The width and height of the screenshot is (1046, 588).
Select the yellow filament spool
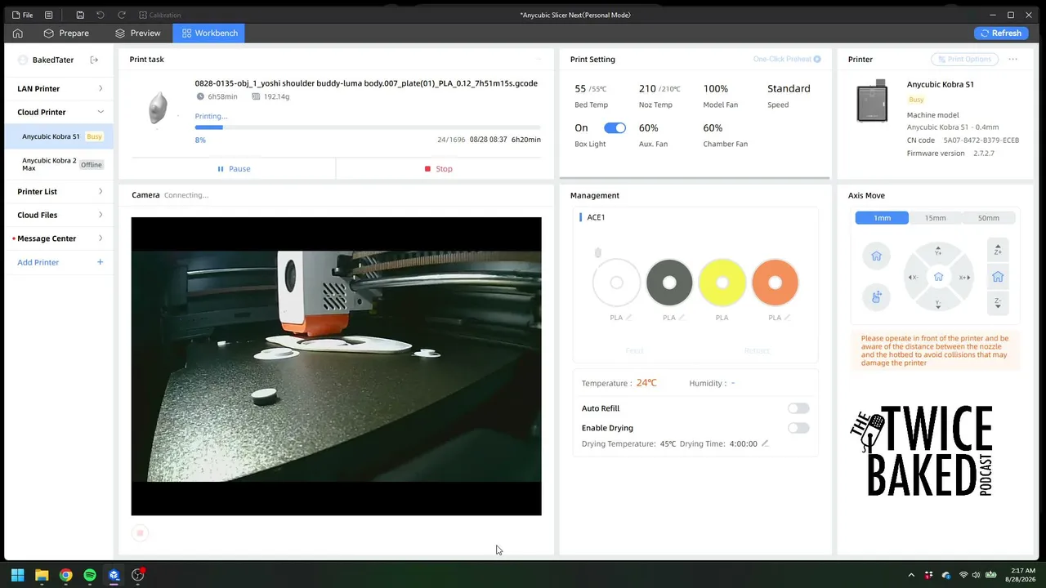pyautogui.click(x=722, y=283)
